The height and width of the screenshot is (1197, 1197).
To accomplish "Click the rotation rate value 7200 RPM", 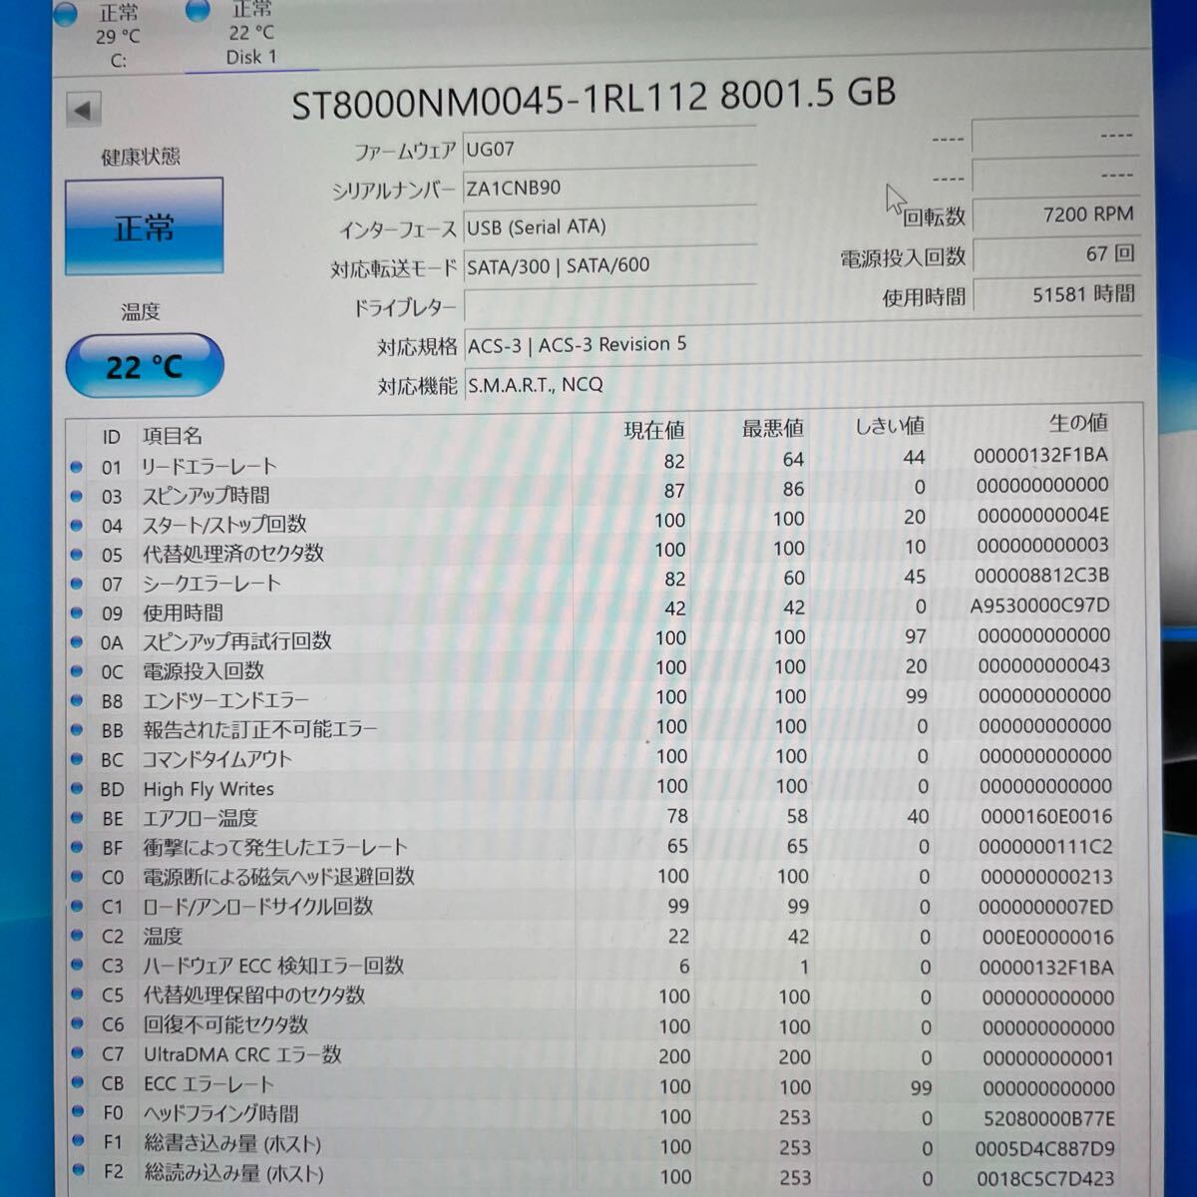I will tap(1055, 213).
